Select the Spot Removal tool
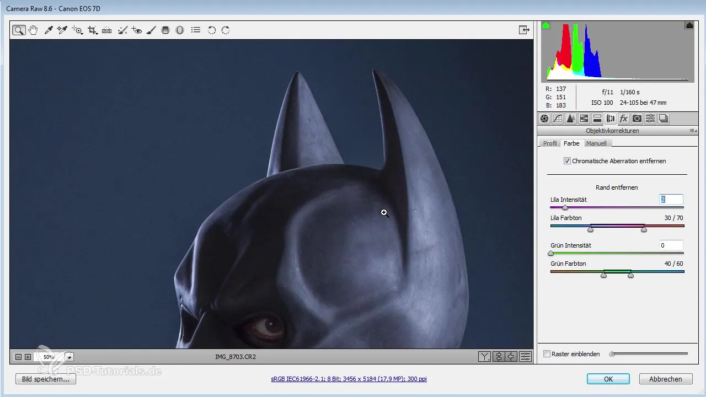The height and width of the screenshot is (397, 706). (x=123, y=30)
